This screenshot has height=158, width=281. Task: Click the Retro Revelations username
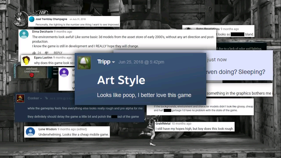208,29
